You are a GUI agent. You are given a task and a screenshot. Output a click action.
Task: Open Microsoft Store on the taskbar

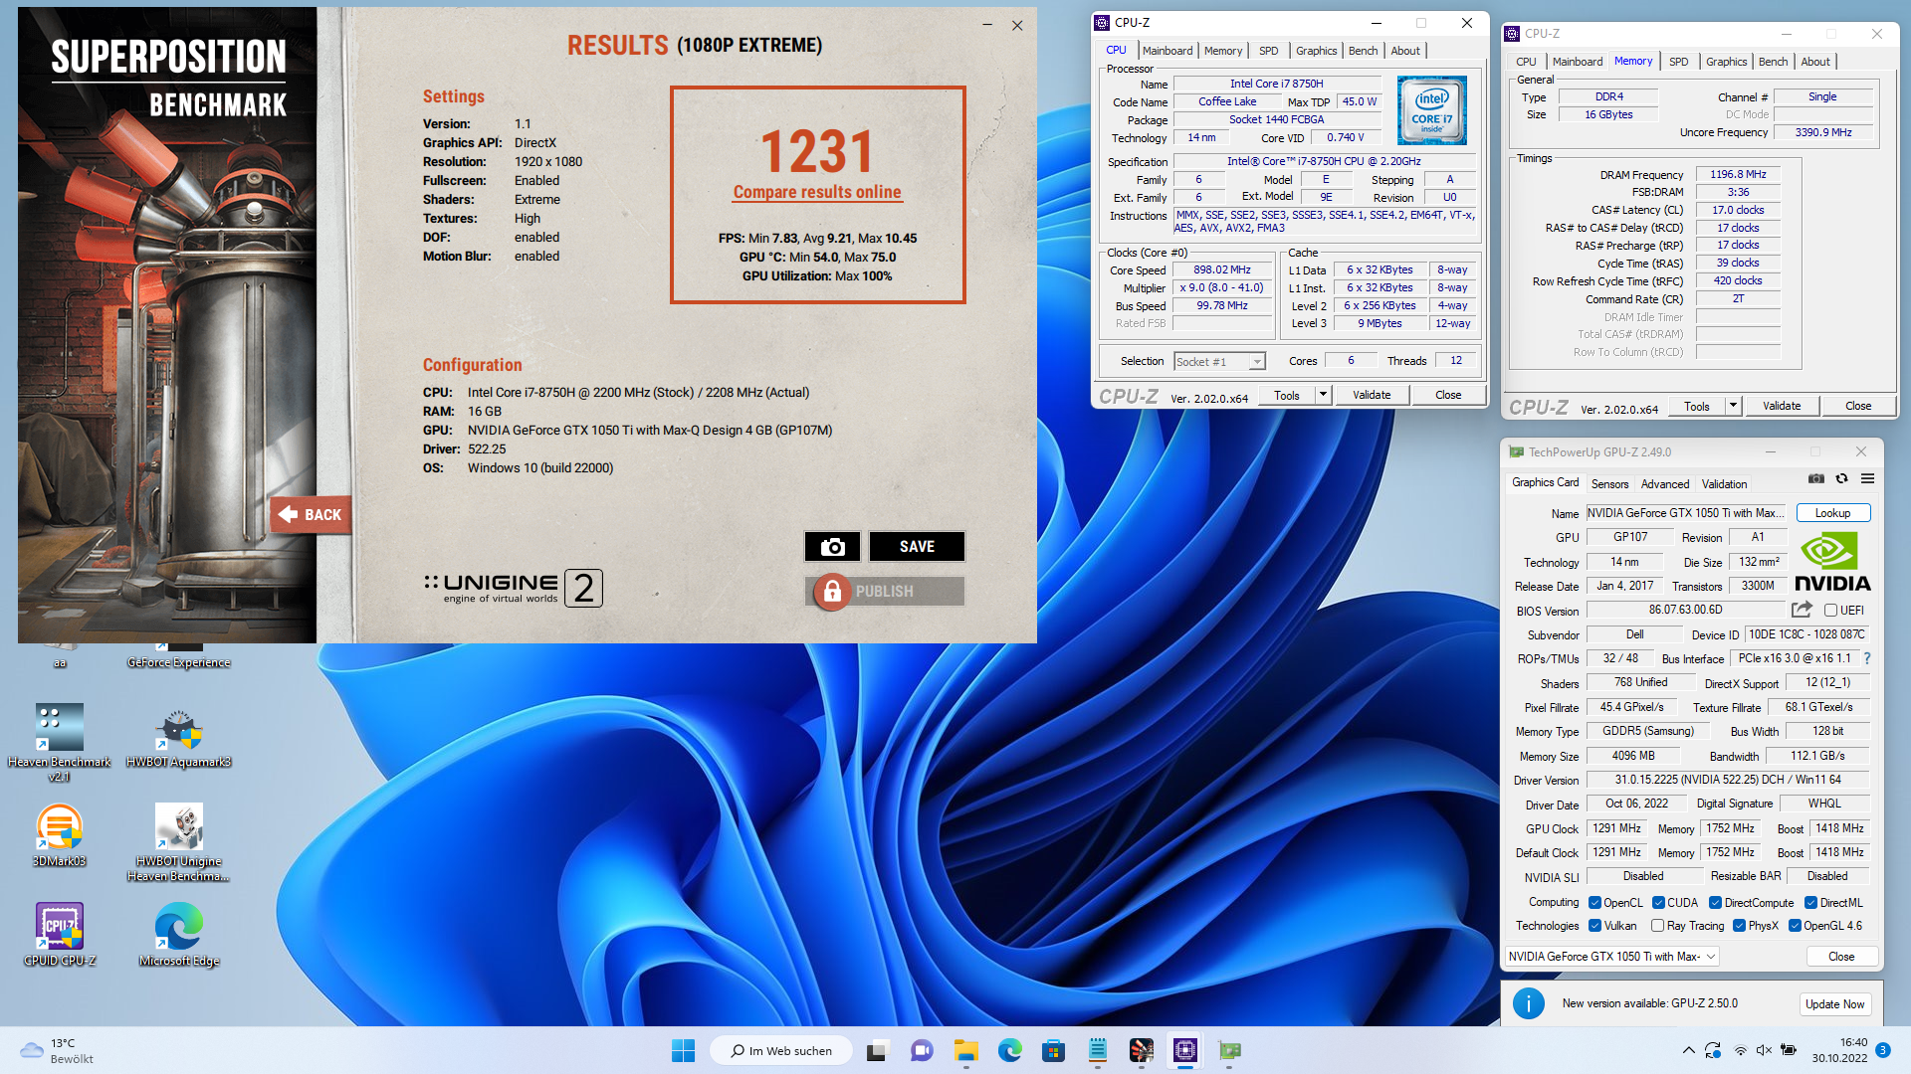tap(1053, 1050)
